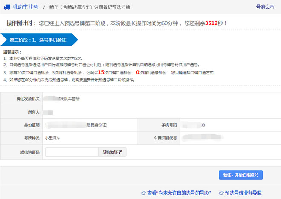Click the 手机号码 value cell

click(193, 125)
